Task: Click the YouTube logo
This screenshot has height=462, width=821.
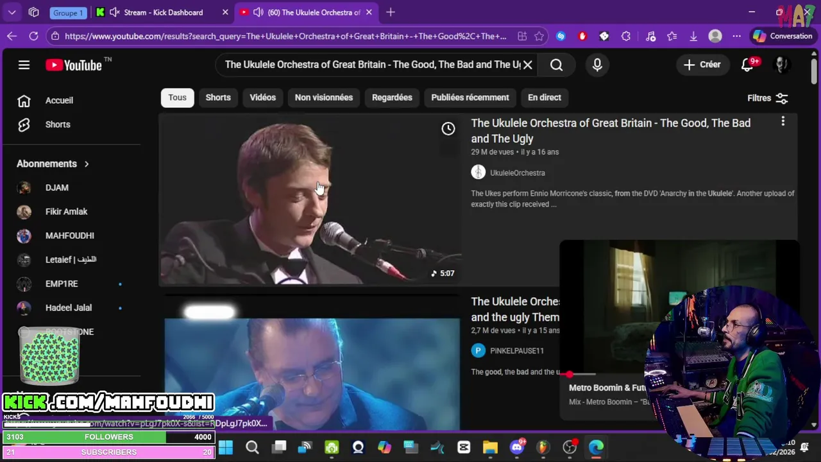Action: (x=74, y=65)
